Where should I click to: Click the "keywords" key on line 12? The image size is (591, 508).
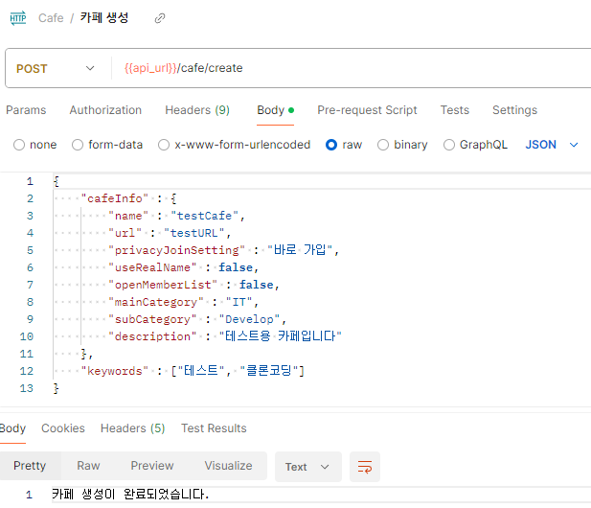pos(115,371)
